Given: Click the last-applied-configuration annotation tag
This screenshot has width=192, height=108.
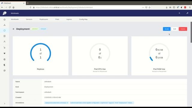Looking at the screenshot, I should (x=102, y=103).
